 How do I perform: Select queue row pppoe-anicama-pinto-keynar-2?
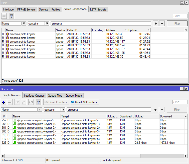[93, 128]
